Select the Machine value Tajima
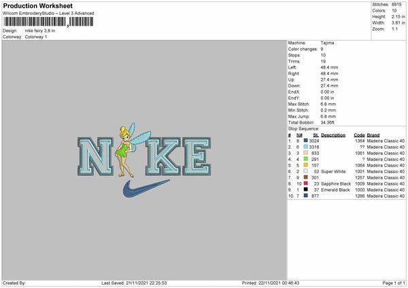Screen dimensions: 408x288 tap(327, 43)
